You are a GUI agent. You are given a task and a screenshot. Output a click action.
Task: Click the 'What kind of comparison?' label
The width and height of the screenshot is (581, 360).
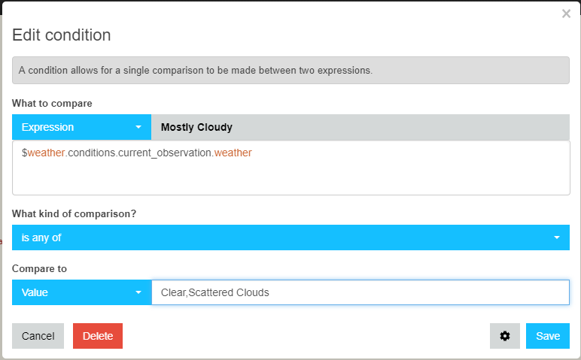74,214
